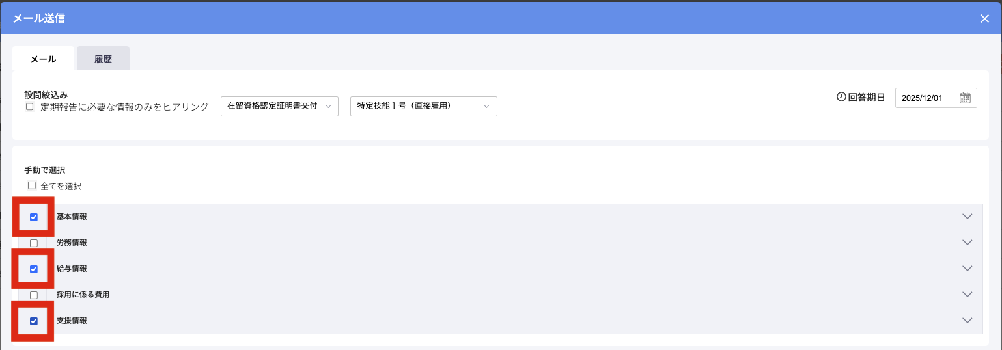Switch to the 履歴 tab

[103, 59]
